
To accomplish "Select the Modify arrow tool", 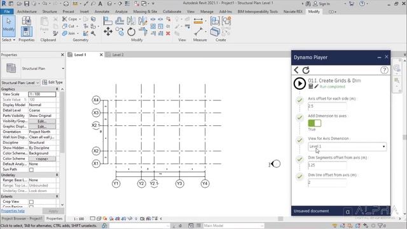I will [8, 26].
